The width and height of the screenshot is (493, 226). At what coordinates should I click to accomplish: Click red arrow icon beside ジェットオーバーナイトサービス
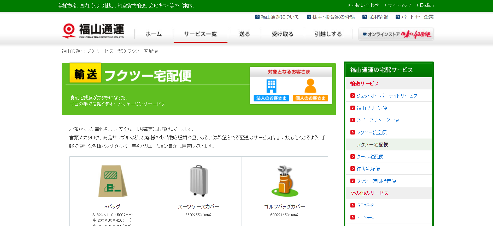click(x=353, y=96)
